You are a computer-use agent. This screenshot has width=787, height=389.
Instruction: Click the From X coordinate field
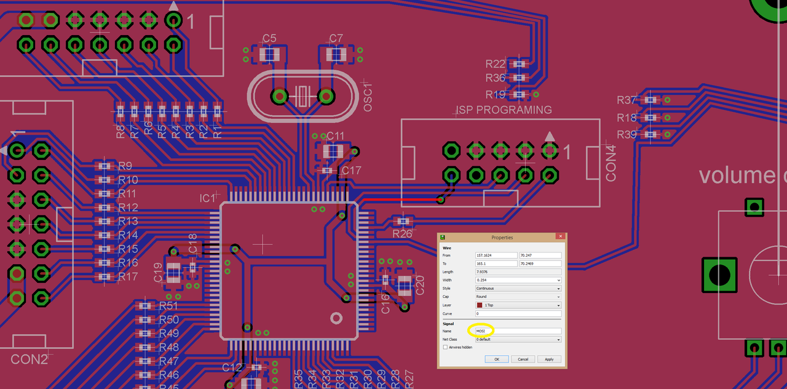point(496,255)
